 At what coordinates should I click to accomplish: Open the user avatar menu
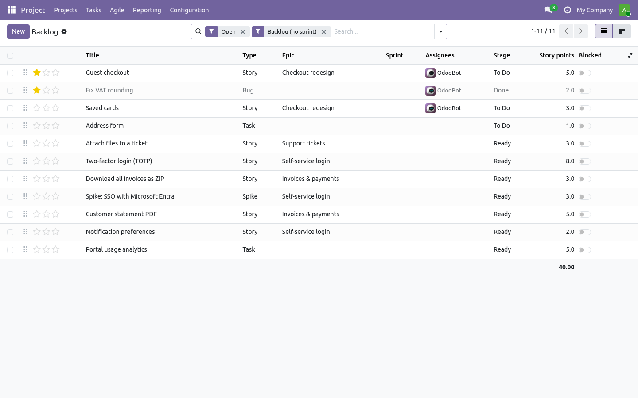(624, 10)
